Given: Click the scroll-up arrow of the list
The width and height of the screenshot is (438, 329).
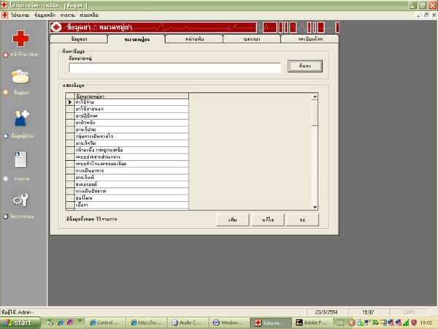Looking at the screenshot, I should click(x=315, y=95).
